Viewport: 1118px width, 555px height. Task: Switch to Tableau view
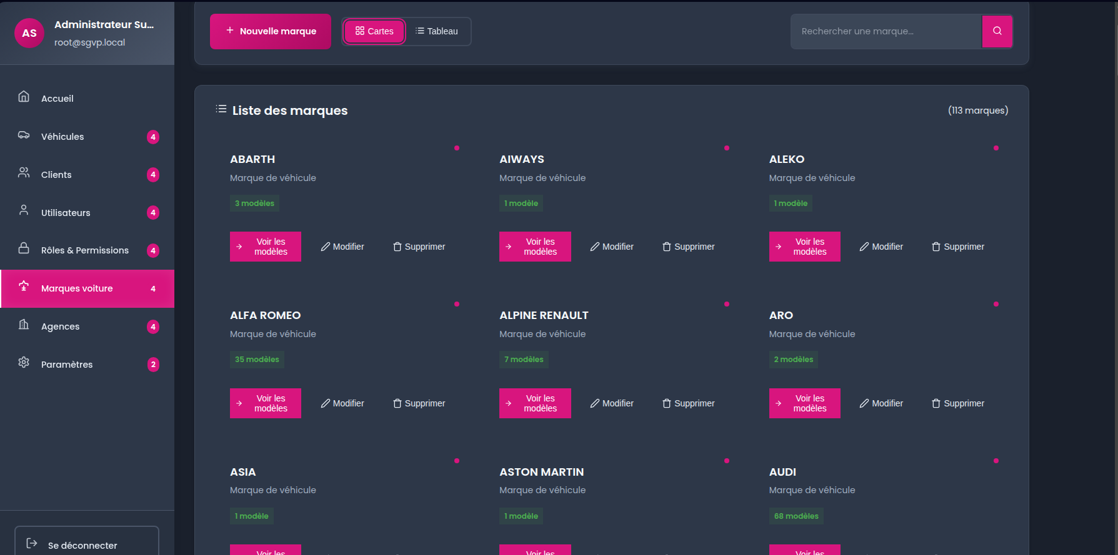(x=437, y=31)
